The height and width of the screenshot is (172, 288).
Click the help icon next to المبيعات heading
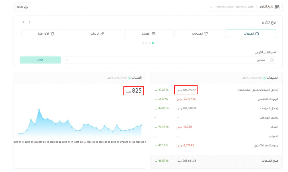coord(264,78)
